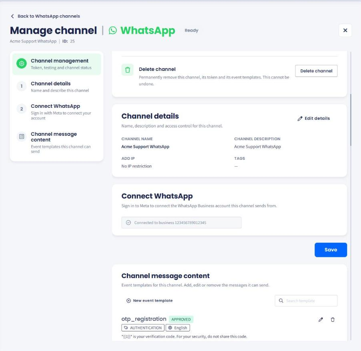
Task: Click the Ready status label
Action: coord(191,30)
